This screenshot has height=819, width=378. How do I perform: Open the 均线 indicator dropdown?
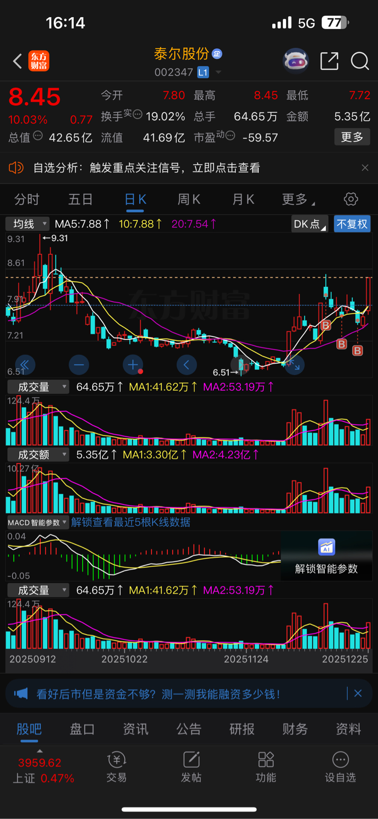[x=28, y=224]
